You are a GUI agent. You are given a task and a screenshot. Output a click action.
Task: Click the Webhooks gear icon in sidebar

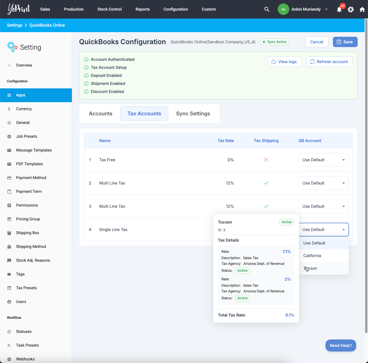pyautogui.click(x=9, y=359)
